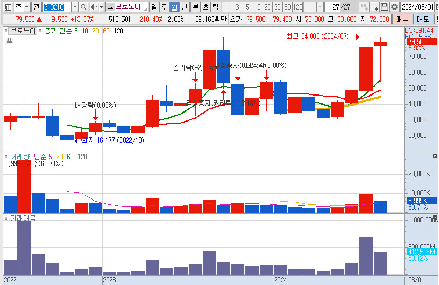Click the 코 market badge before stock name
The image size is (439, 285).
coord(110,7)
